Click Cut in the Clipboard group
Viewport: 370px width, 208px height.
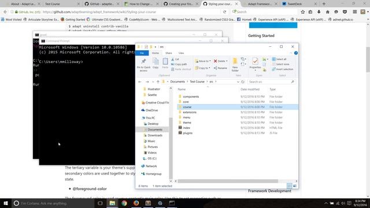click(175, 59)
